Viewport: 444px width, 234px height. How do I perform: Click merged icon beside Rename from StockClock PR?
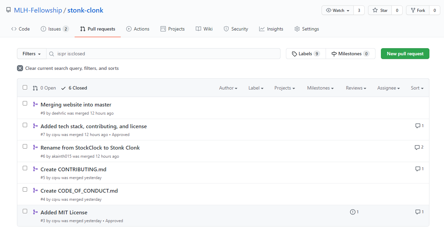pos(35,148)
